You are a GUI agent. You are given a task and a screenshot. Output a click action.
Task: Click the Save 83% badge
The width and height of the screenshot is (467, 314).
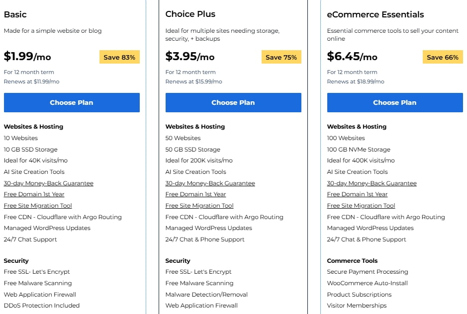point(119,57)
